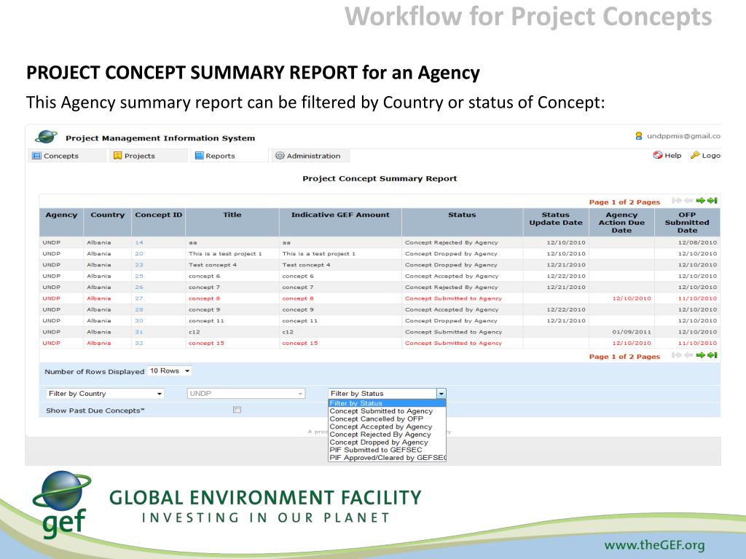The width and height of the screenshot is (746, 559).
Task: Open concept ID 31 link
Action: tap(139, 332)
